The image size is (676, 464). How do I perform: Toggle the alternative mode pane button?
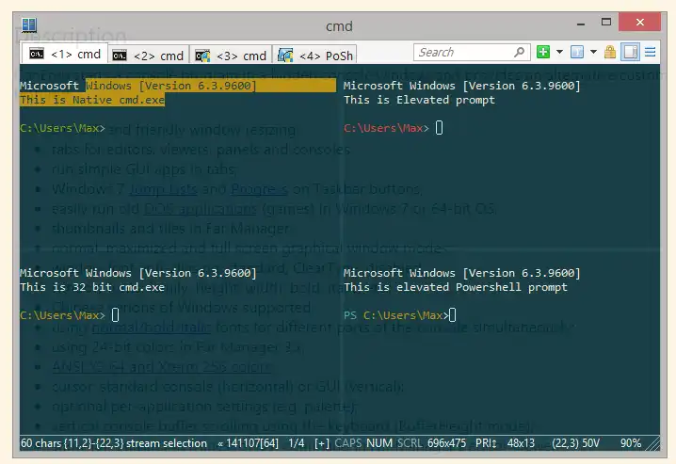tap(630, 52)
